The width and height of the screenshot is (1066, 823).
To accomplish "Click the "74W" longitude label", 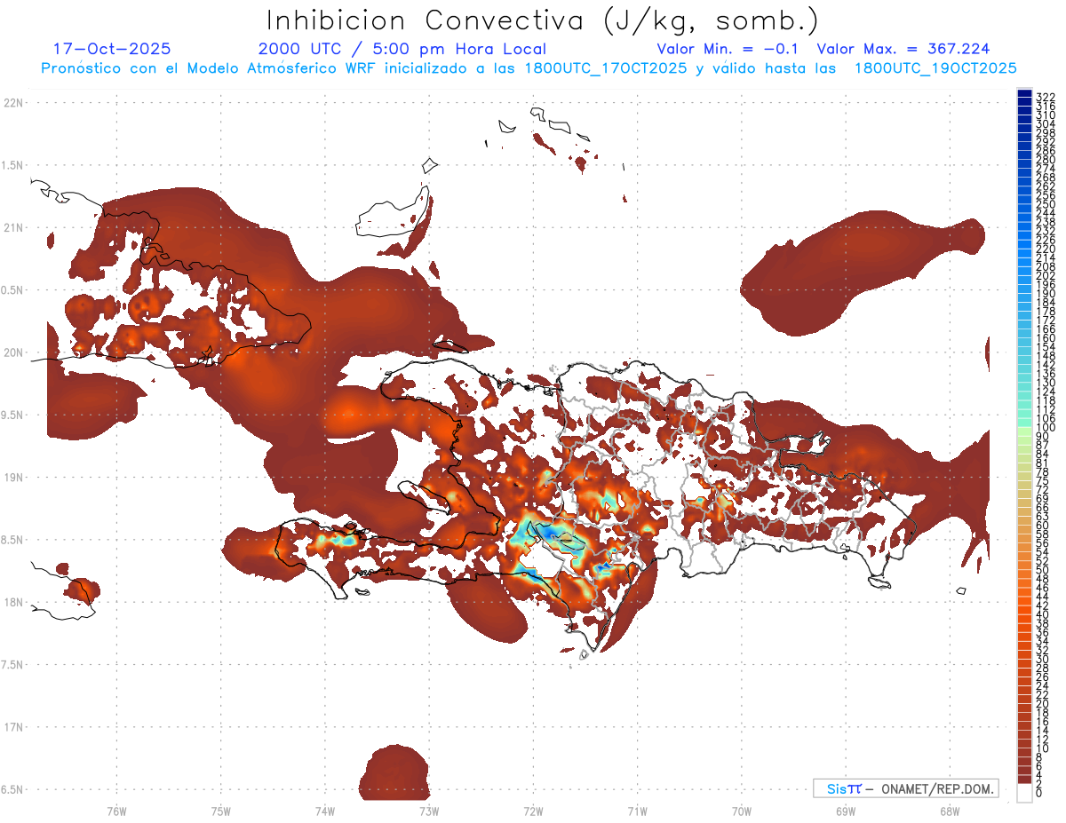I will (x=324, y=811).
